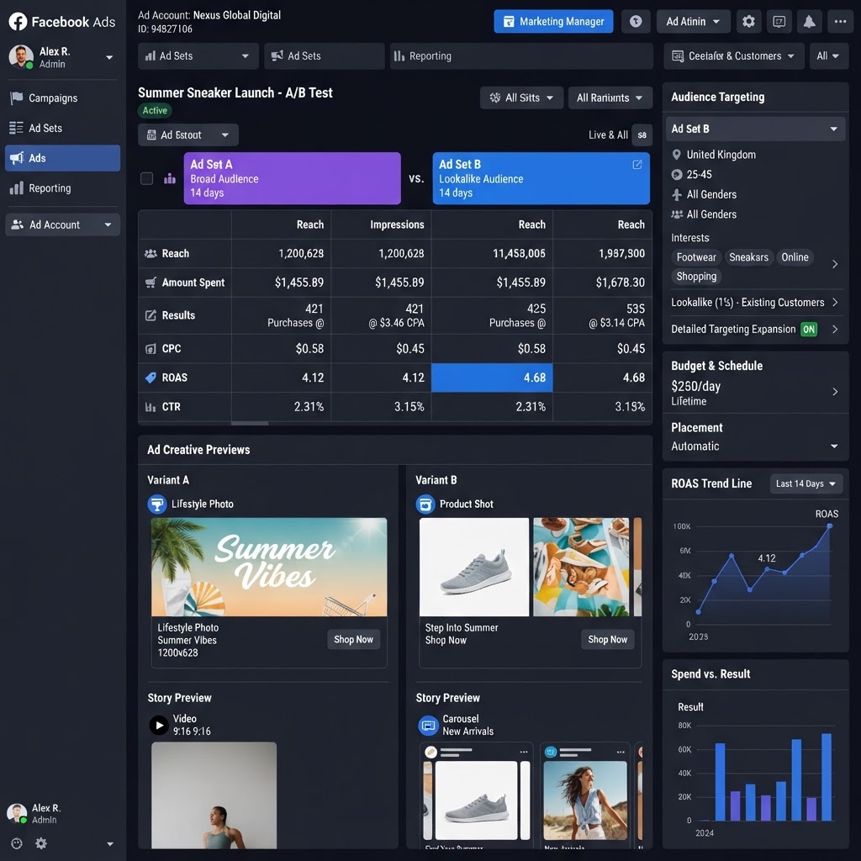Open the more options ellipsis icon

pos(840,21)
